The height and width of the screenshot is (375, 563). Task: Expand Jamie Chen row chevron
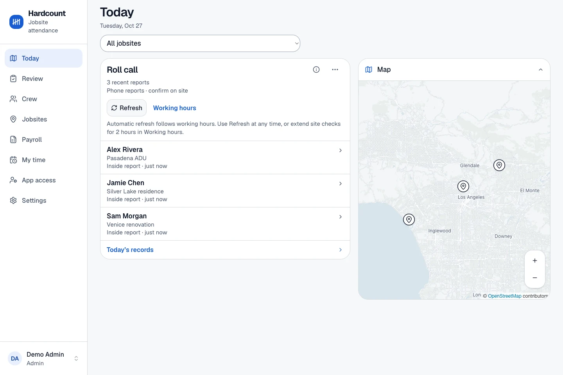click(x=341, y=184)
